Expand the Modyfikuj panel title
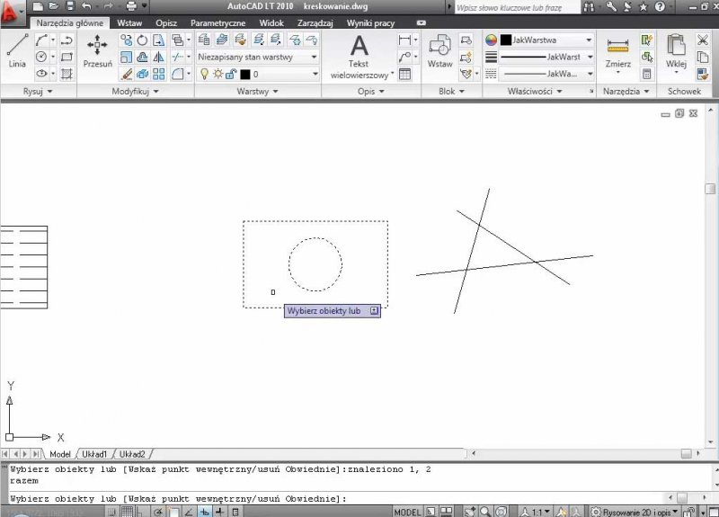 pyautogui.click(x=135, y=92)
